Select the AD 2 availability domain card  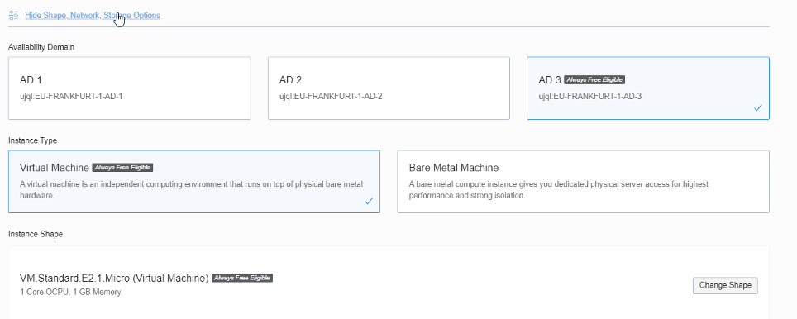(x=389, y=88)
